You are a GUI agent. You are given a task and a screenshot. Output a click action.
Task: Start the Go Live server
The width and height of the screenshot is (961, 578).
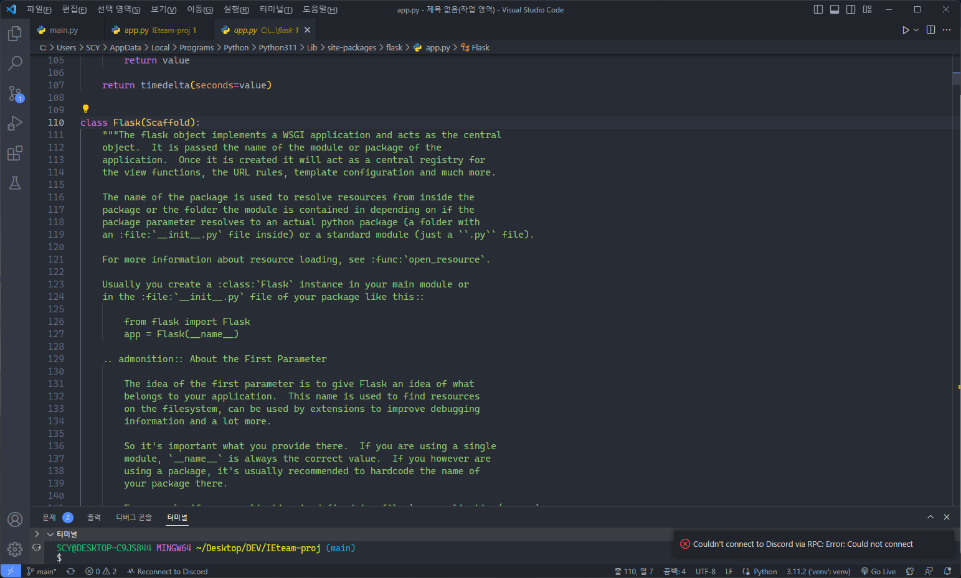pyautogui.click(x=878, y=571)
